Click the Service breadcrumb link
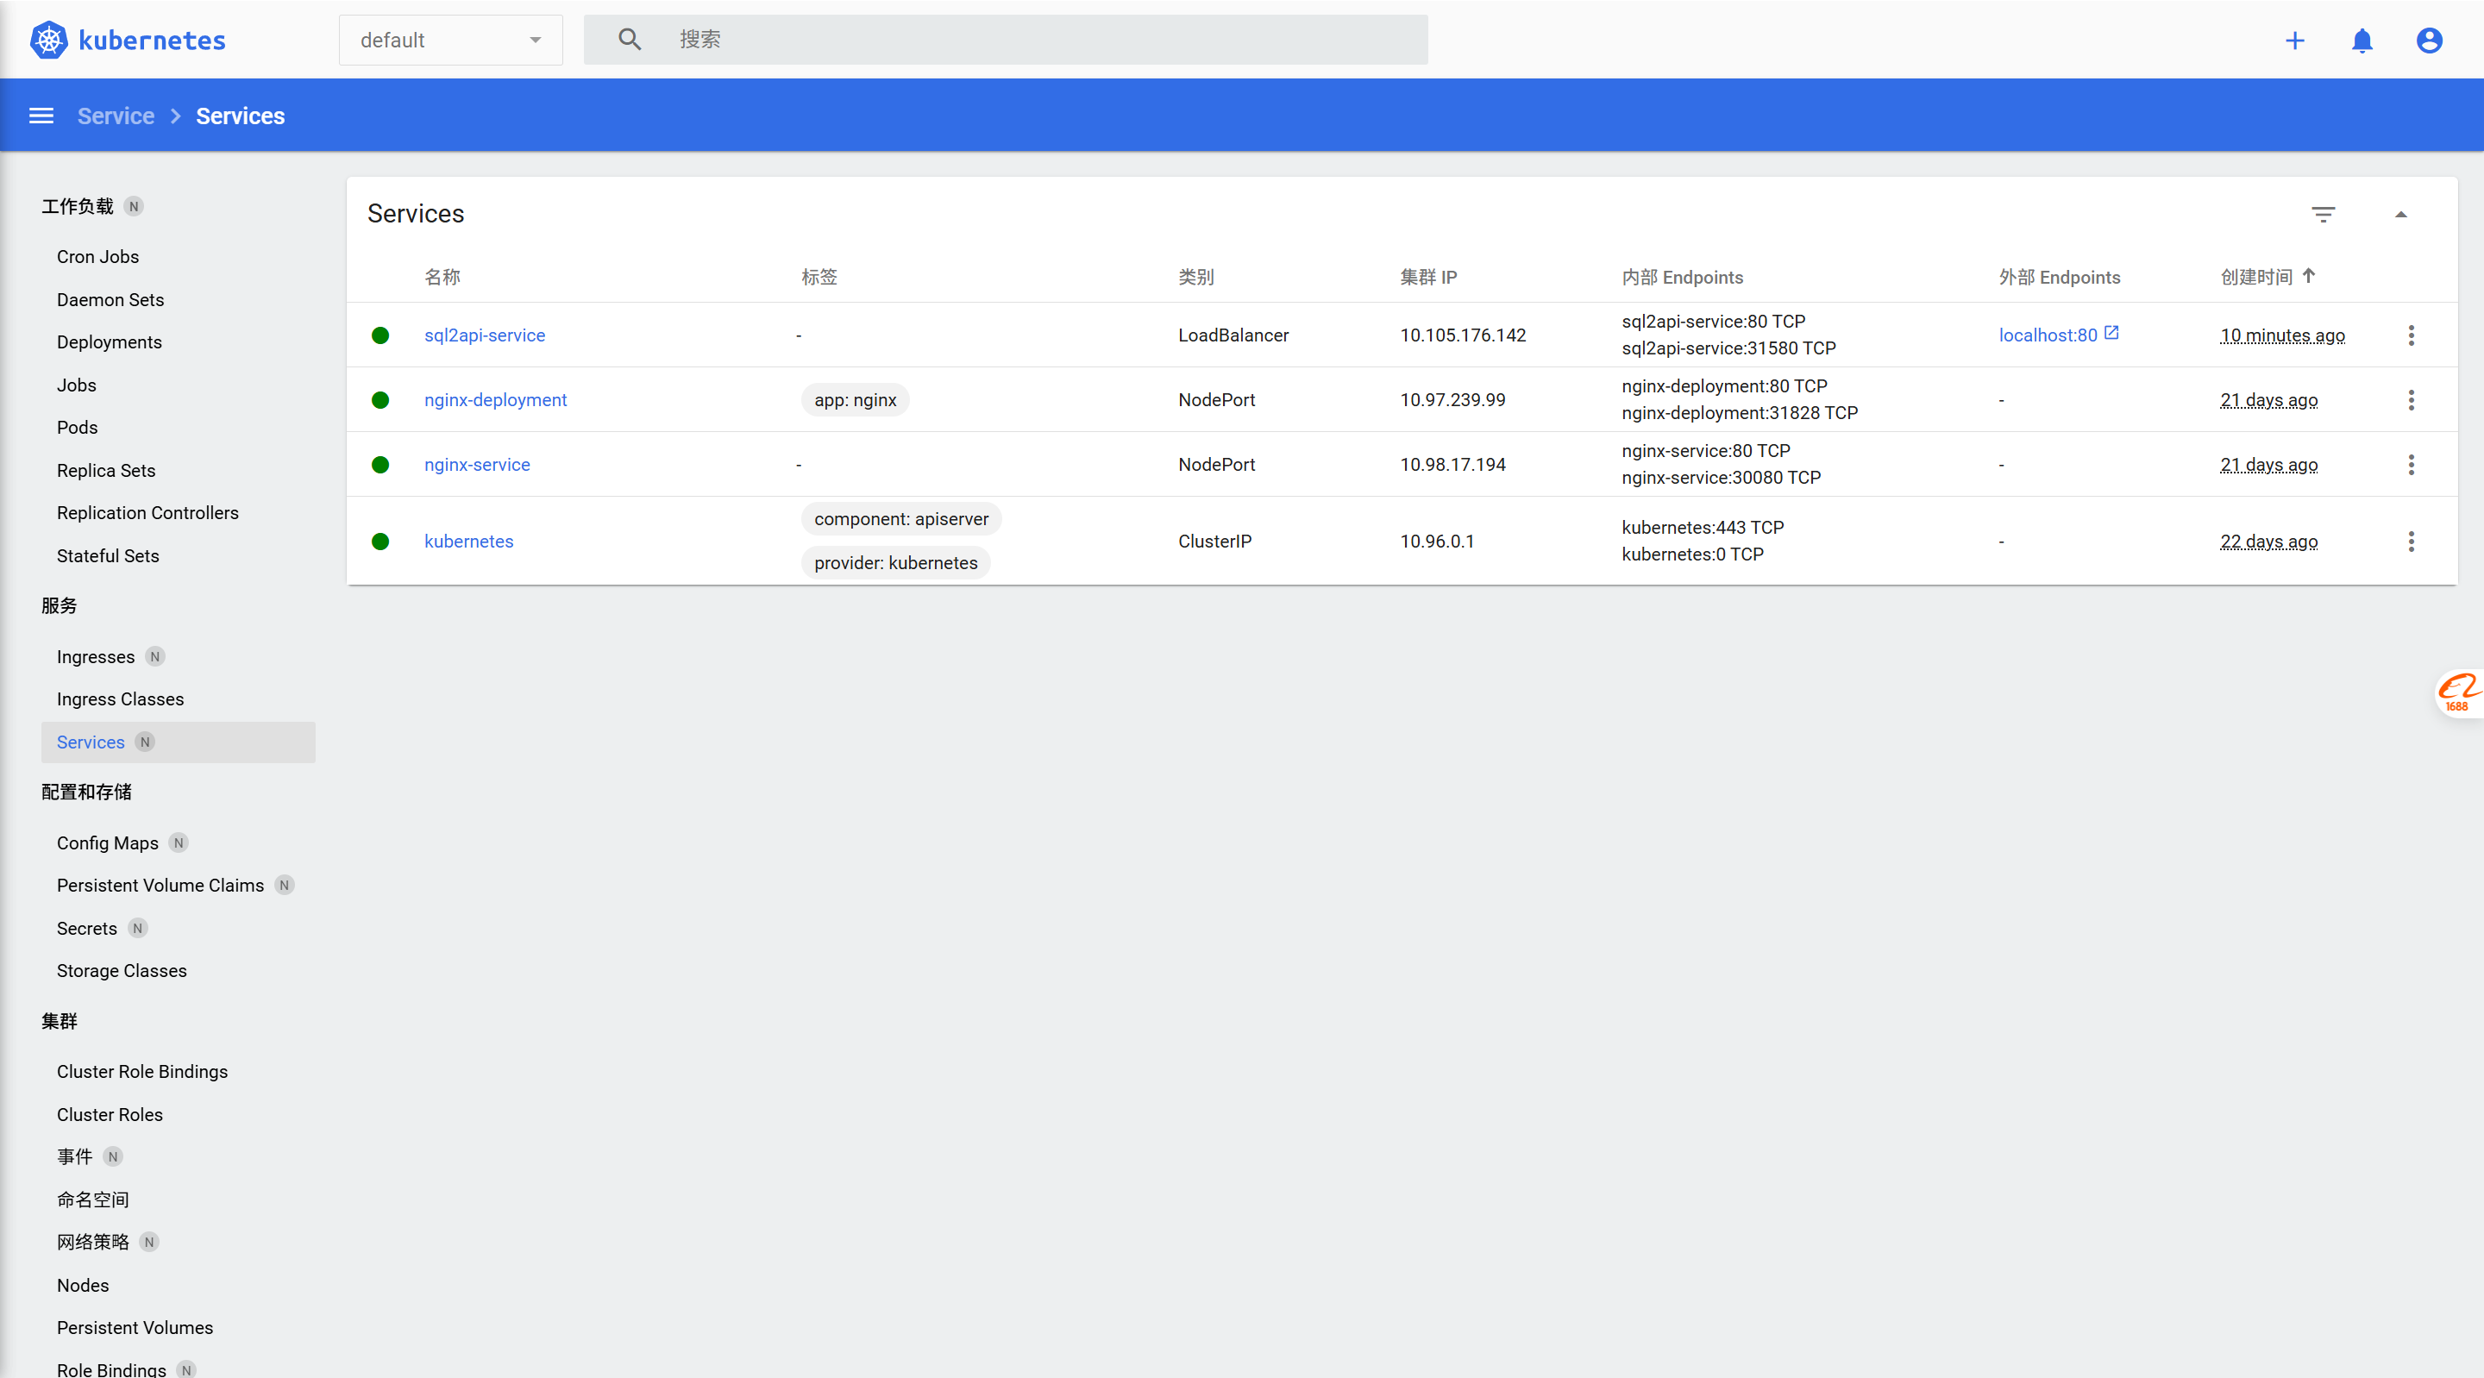The image size is (2484, 1378). pos(116,116)
